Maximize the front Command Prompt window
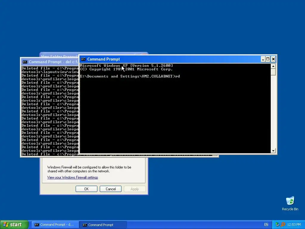Screen dimensions: 305x229 [x=268, y=59]
